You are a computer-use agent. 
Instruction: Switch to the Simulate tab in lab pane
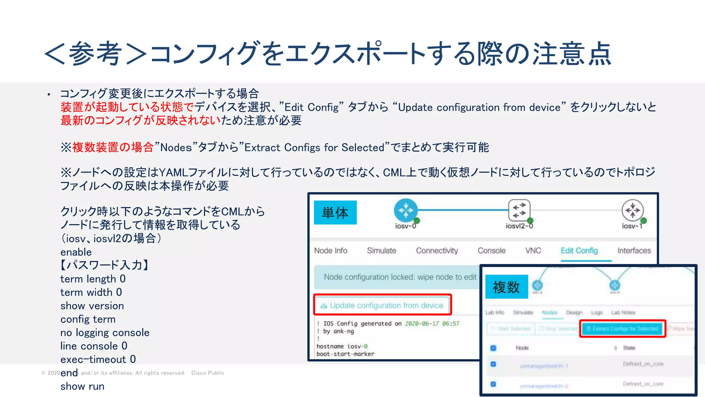523,312
